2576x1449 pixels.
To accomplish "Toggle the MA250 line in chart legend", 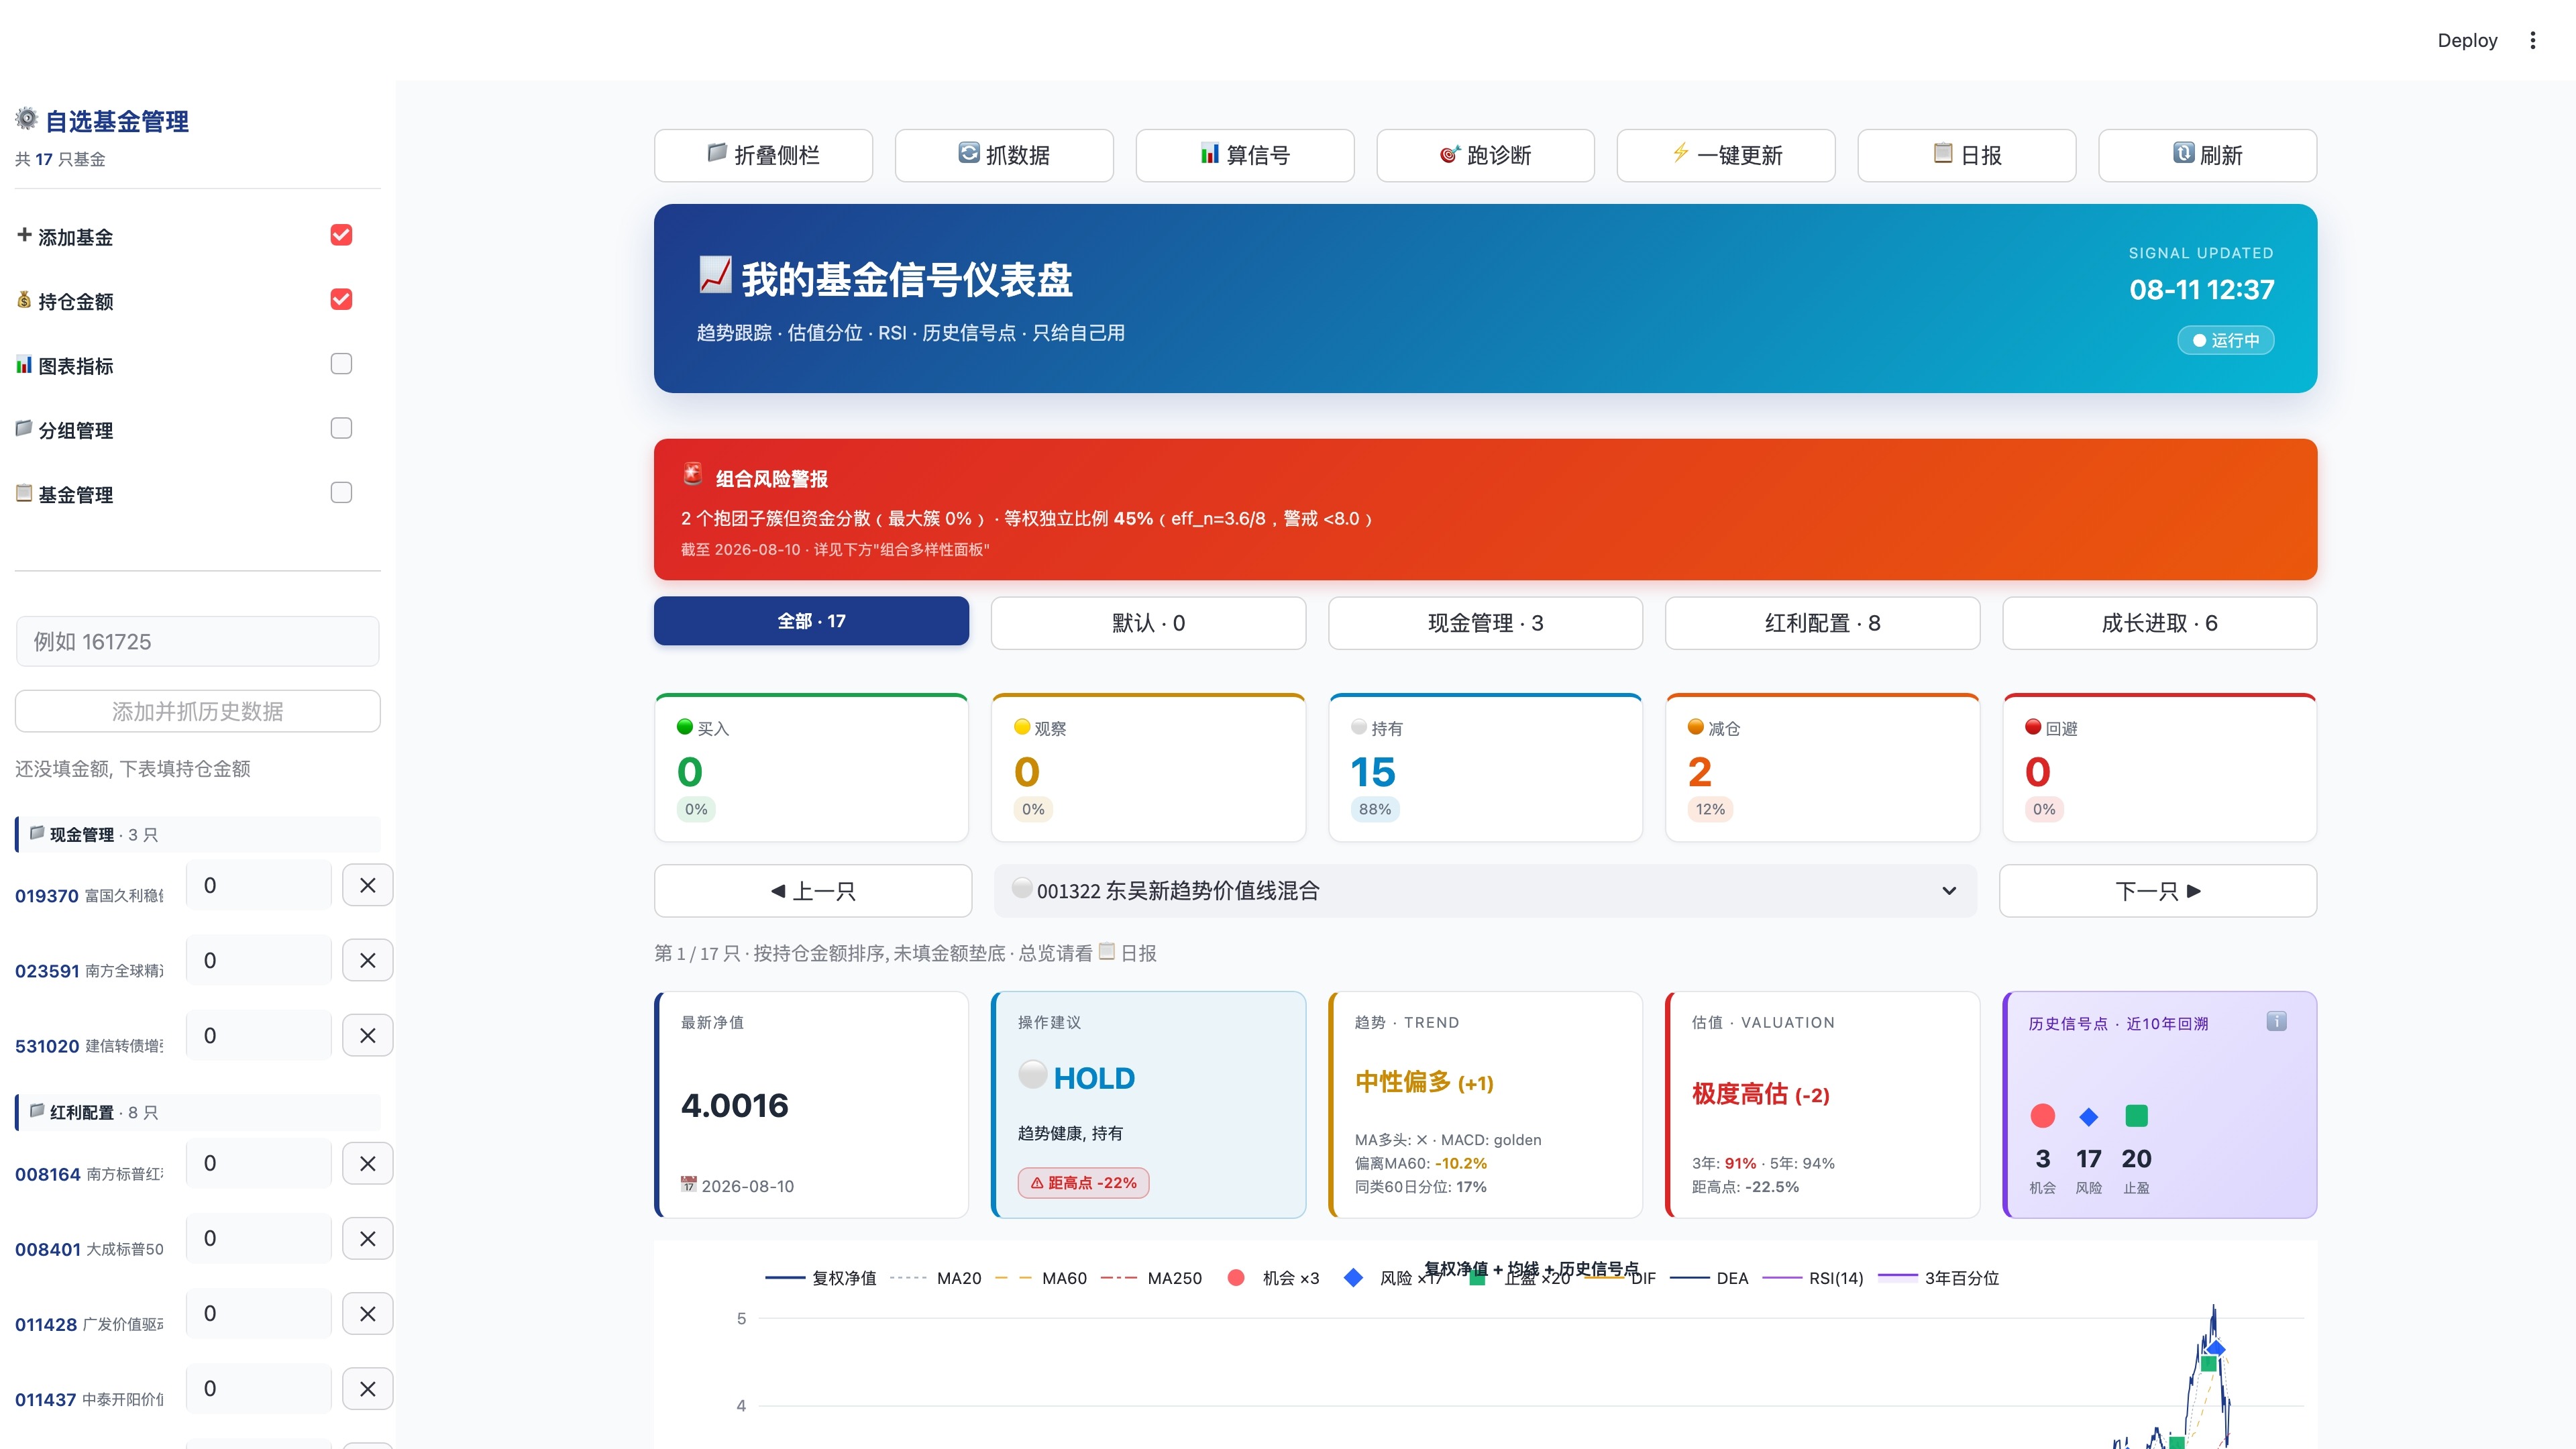I will 1151,1278.
